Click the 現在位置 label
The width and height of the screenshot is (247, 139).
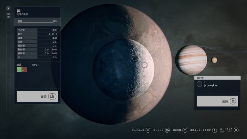(x=177, y=130)
